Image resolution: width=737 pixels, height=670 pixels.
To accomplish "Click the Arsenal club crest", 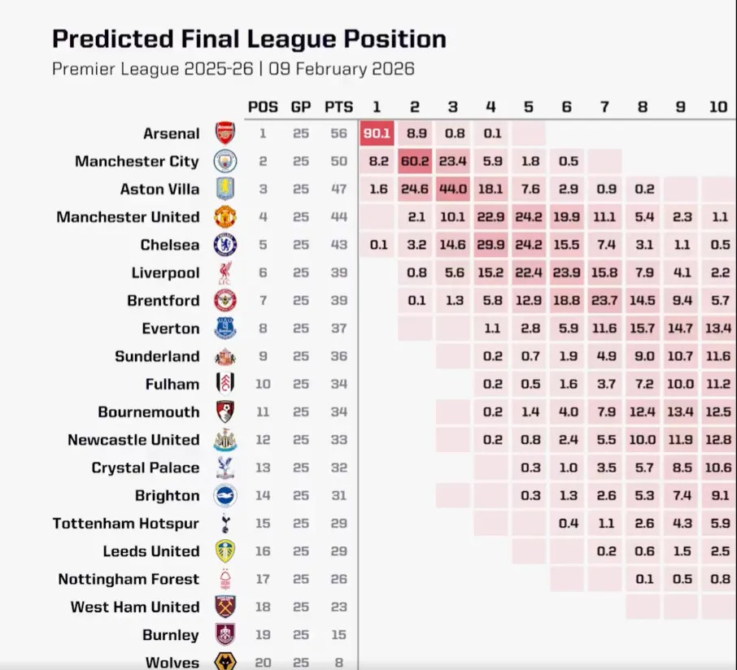I will (225, 133).
